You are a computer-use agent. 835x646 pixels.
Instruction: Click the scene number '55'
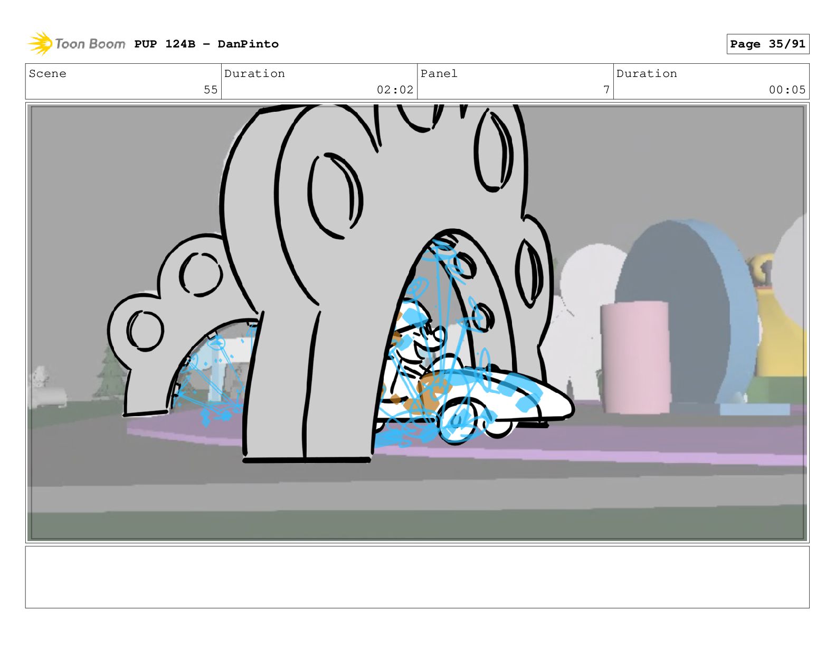tap(211, 90)
